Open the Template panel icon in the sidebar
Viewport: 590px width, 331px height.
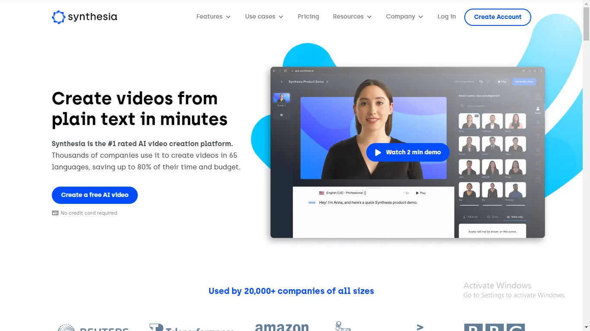[538, 96]
